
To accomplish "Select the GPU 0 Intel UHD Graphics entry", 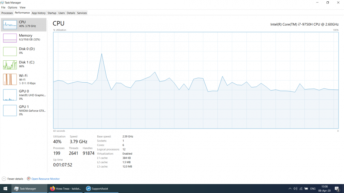I will 24,95.
